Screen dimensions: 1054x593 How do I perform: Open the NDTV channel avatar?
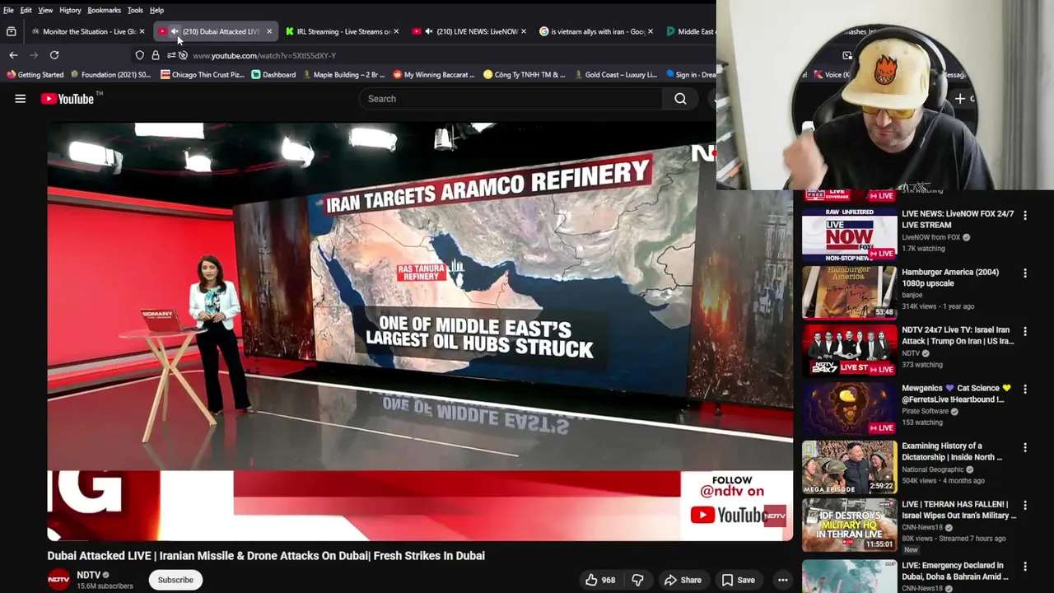(58, 580)
